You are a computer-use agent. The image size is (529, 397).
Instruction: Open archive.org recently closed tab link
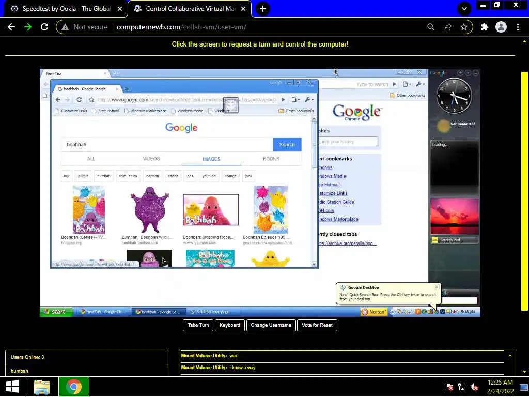coord(348,243)
